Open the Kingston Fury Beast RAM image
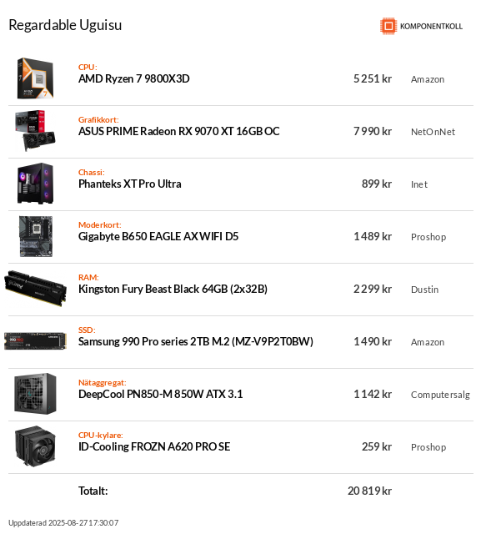 point(35,289)
